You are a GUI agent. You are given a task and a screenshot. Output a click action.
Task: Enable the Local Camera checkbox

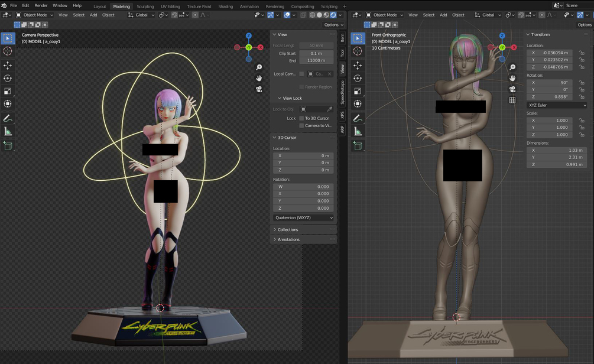301,74
